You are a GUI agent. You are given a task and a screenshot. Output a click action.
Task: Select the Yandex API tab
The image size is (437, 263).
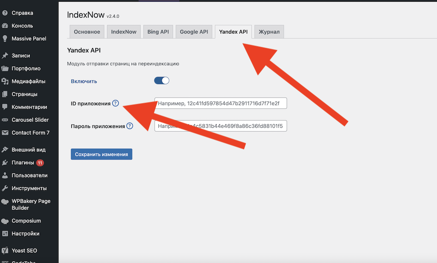[x=233, y=31]
